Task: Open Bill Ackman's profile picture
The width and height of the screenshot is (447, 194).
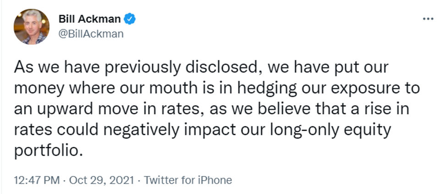Action: coord(31,27)
